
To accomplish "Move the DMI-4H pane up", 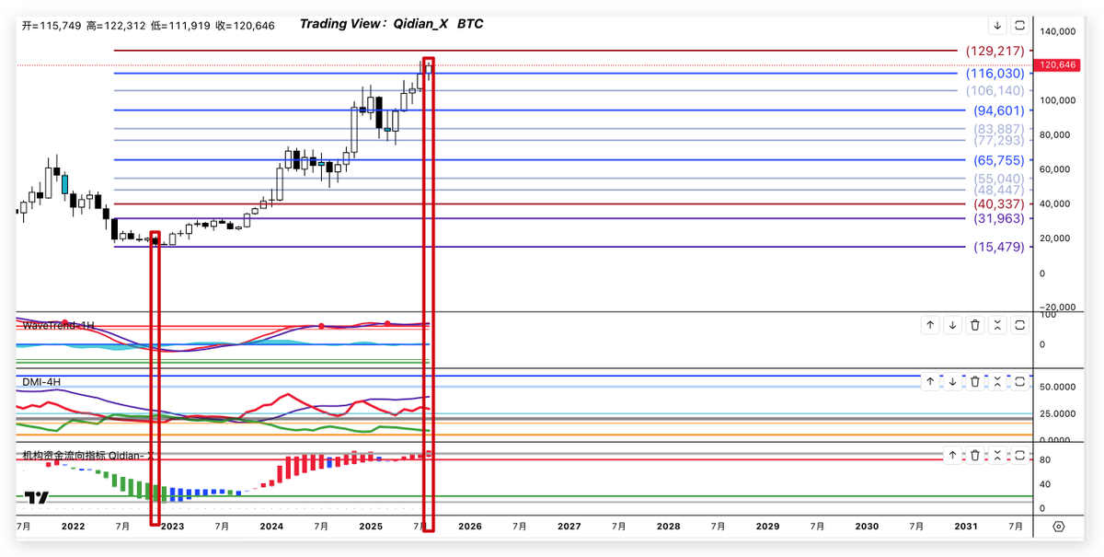I will [930, 381].
